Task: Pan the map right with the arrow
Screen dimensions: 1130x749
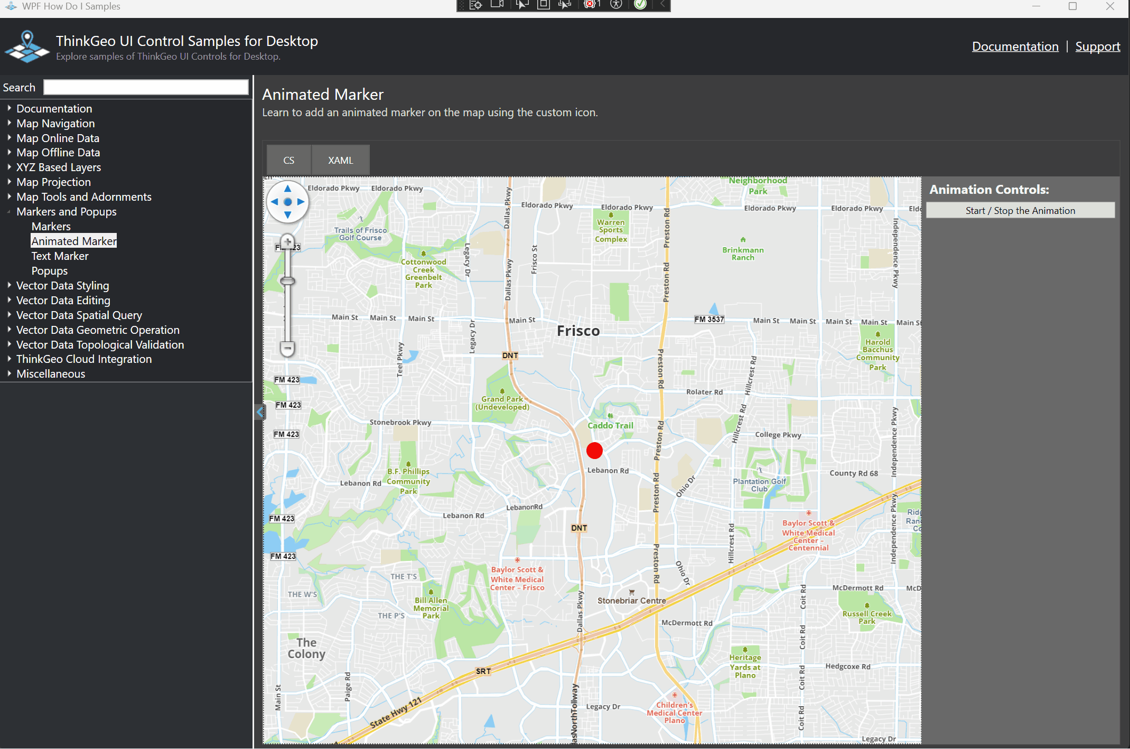Action: click(x=301, y=202)
